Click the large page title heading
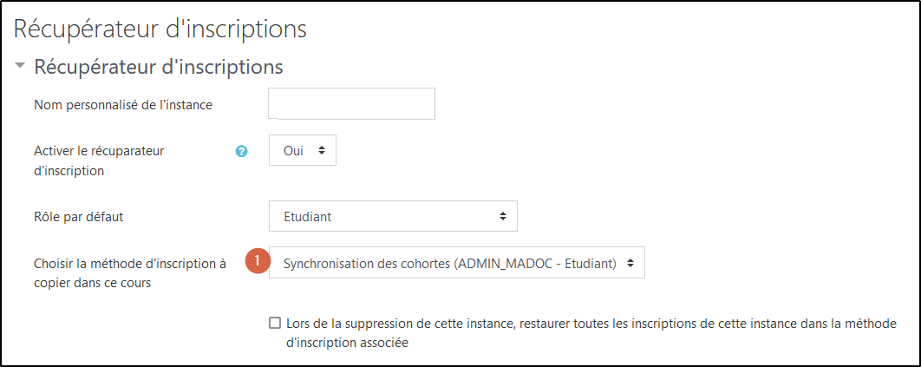921x367 pixels. pyautogui.click(x=160, y=29)
